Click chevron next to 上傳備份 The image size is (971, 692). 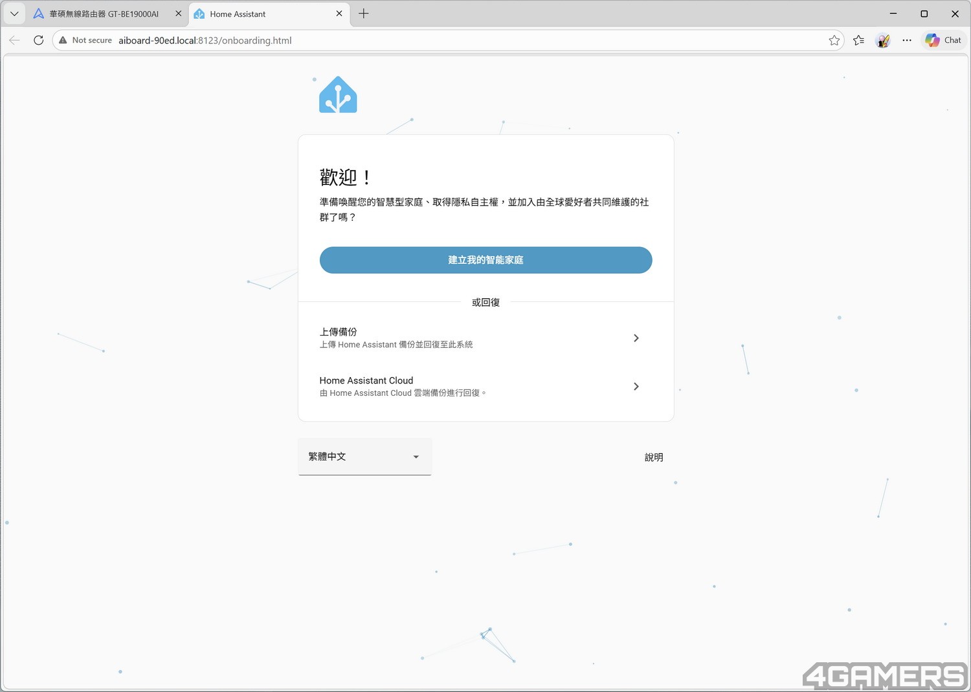636,338
